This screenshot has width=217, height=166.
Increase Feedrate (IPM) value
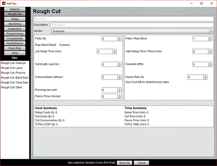[x=210, y=63]
